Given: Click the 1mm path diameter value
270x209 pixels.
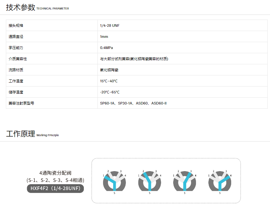Looking at the screenshot, I should [104, 37].
